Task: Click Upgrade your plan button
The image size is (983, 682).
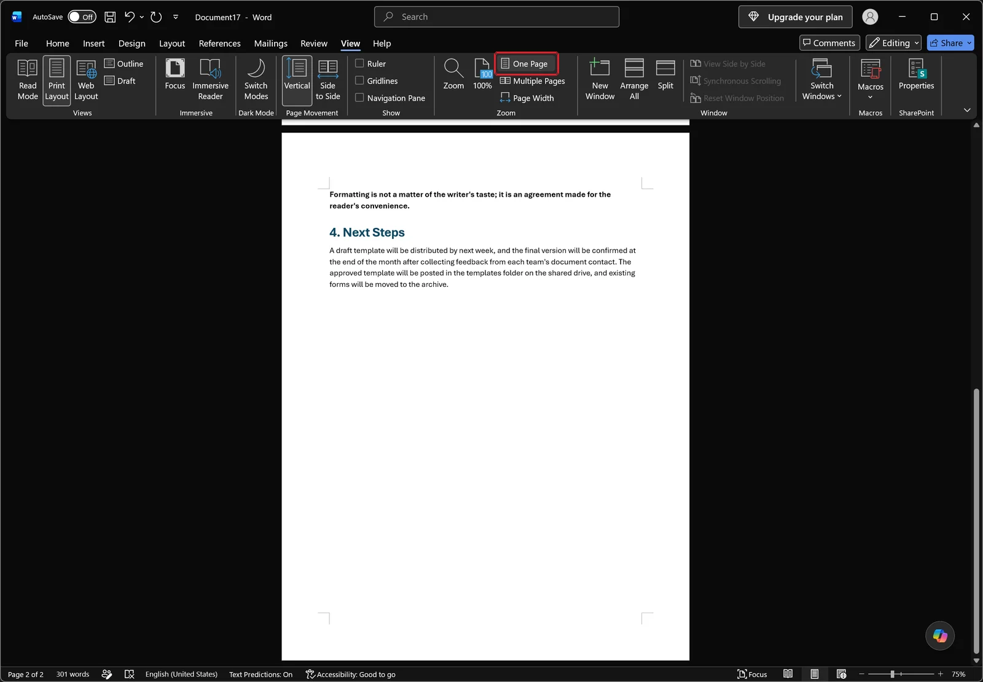Action: pos(796,17)
